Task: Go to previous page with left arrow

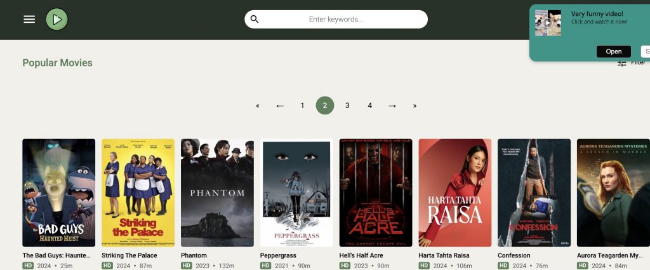Action: click(x=280, y=105)
